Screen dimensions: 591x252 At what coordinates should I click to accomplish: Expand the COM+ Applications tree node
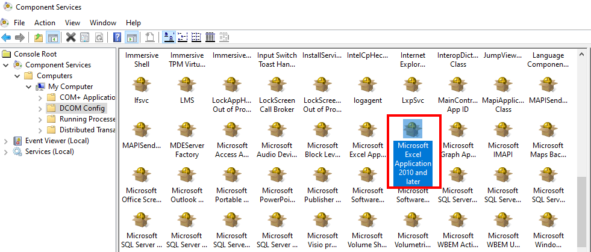(x=40, y=97)
